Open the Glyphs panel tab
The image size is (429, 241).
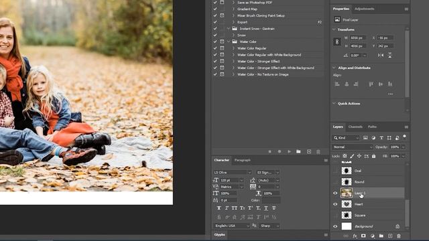pos(219,235)
